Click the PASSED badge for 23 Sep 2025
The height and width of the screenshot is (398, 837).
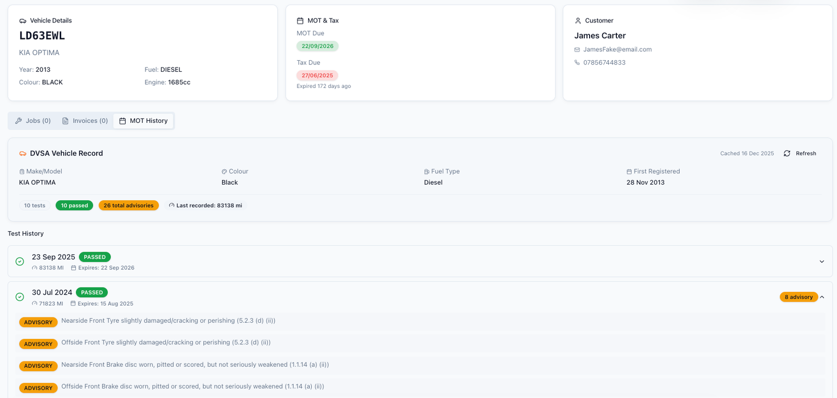click(95, 257)
